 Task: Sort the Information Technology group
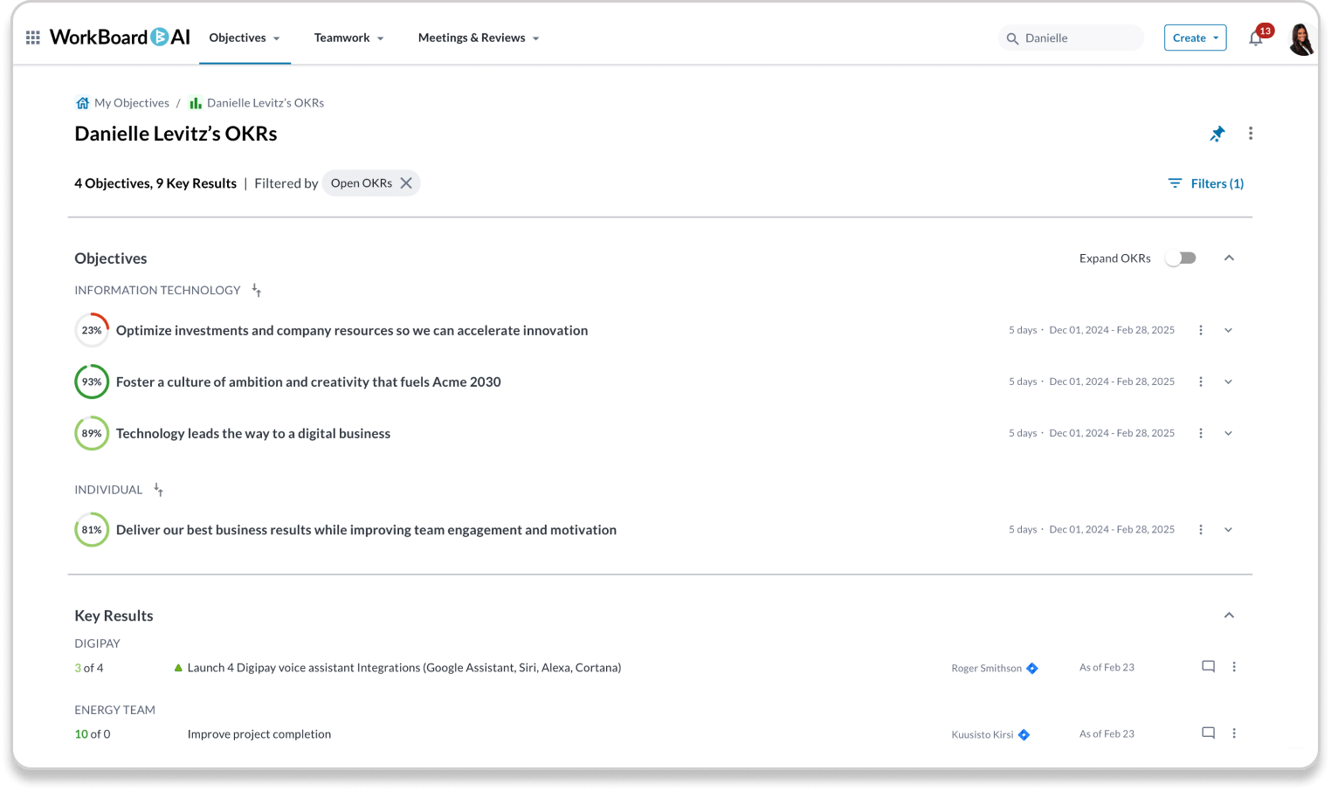257,290
